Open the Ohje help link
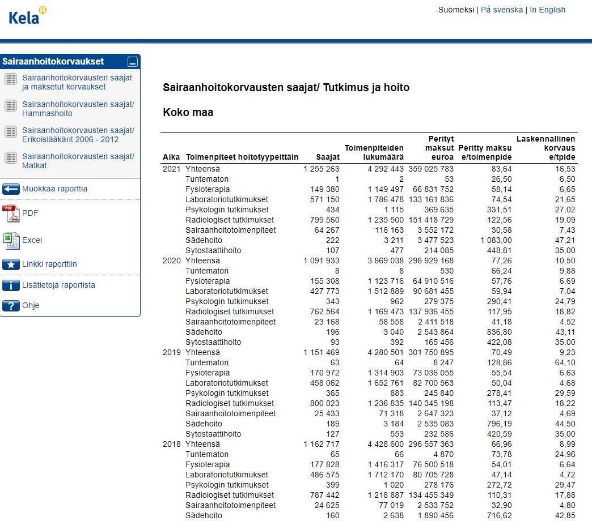The height and width of the screenshot is (521, 592). [x=31, y=305]
